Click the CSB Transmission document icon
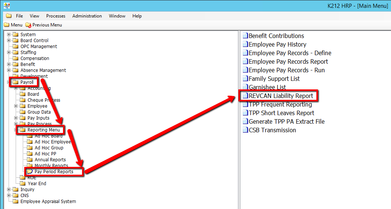The width and height of the screenshot is (391, 209). click(x=245, y=130)
